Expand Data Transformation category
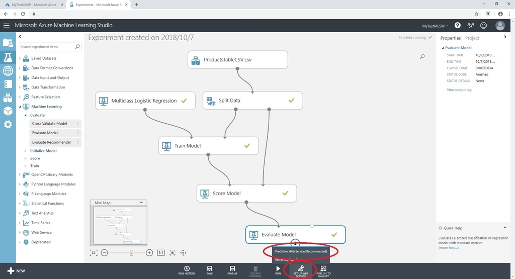The width and height of the screenshot is (515, 279). tap(20, 87)
